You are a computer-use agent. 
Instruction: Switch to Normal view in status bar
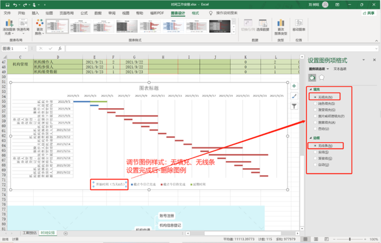click(305, 239)
